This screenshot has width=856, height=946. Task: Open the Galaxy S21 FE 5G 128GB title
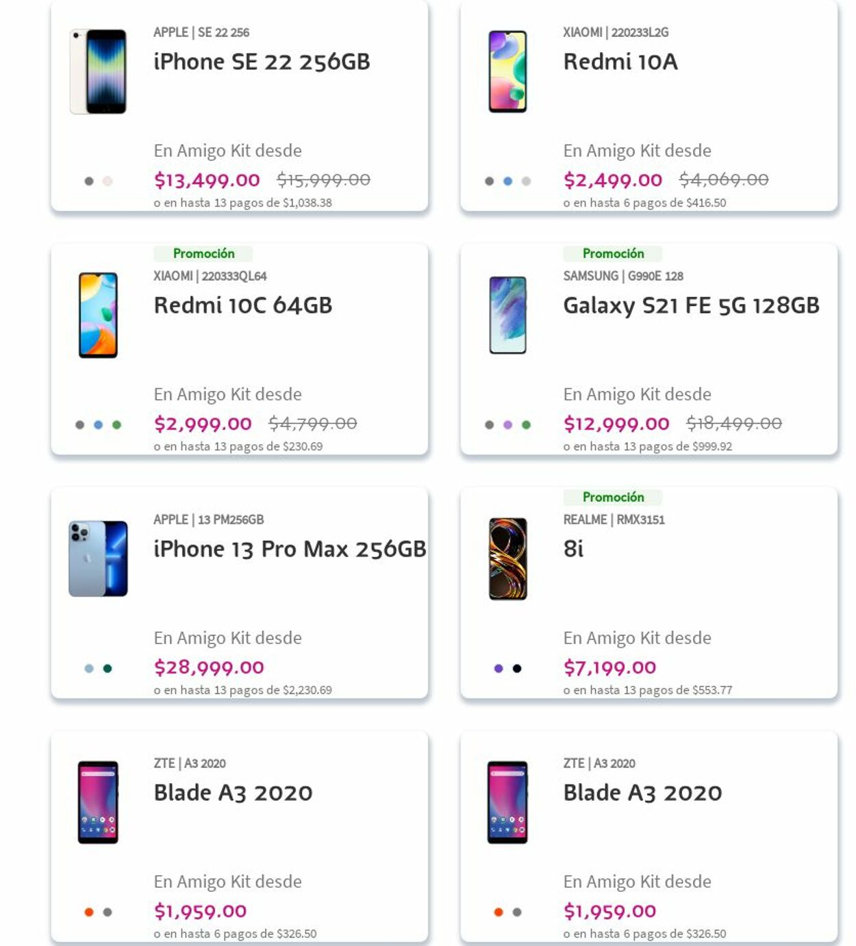tap(691, 306)
